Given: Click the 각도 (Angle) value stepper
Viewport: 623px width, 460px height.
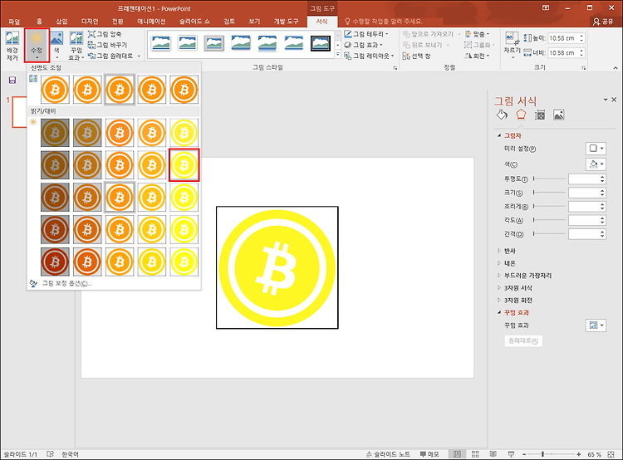Looking at the screenshot, I should tap(602, 220).
